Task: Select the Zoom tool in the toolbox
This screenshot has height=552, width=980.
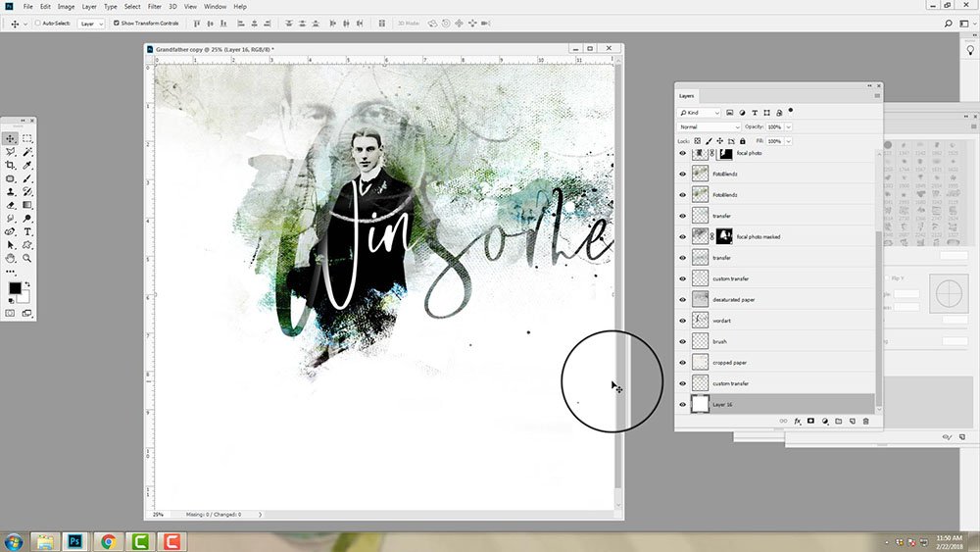Action: [x=27, y=258]
